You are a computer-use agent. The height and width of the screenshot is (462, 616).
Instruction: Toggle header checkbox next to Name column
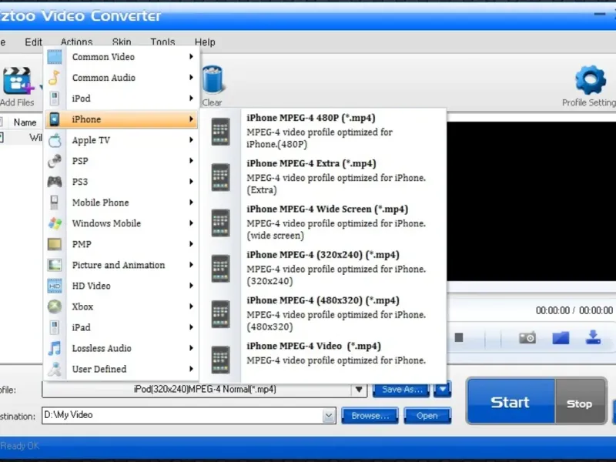coord(2,122)
